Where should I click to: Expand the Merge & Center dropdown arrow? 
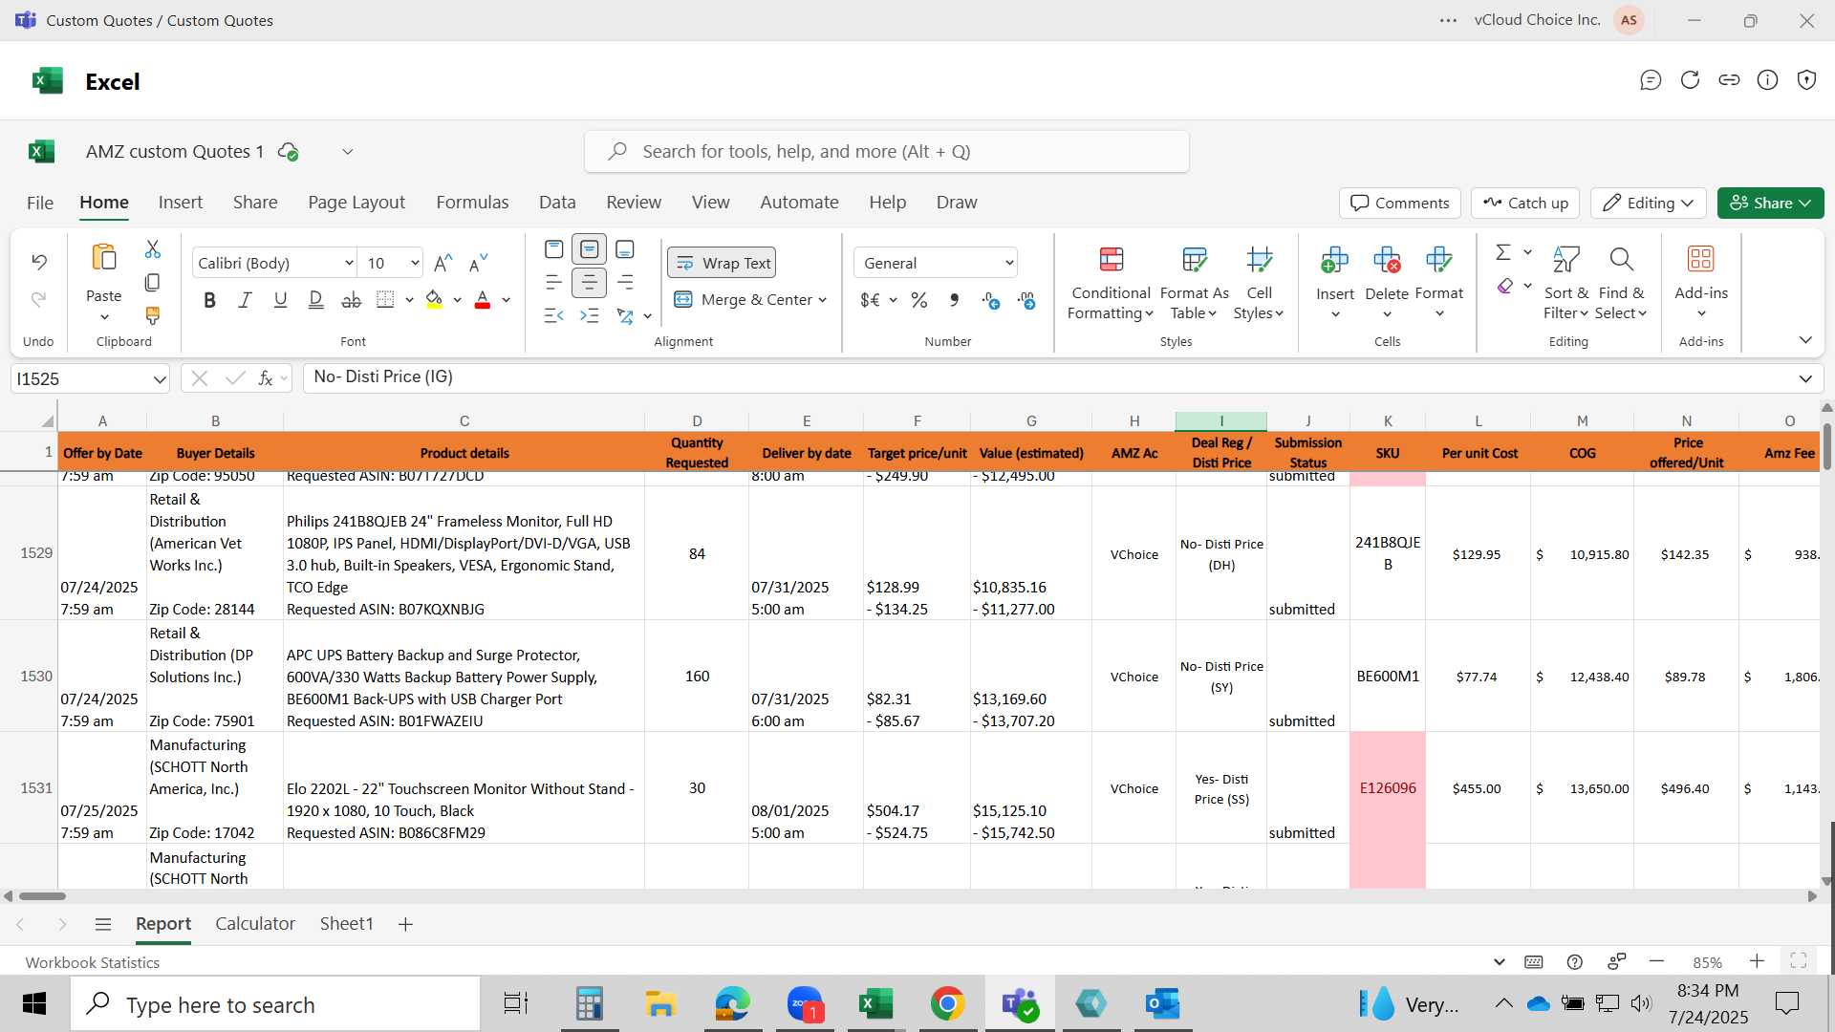pos(822,300)
